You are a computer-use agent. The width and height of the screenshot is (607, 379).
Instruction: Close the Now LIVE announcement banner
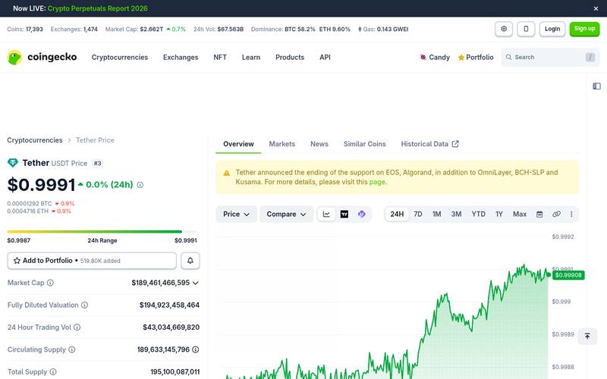point(596,8)
